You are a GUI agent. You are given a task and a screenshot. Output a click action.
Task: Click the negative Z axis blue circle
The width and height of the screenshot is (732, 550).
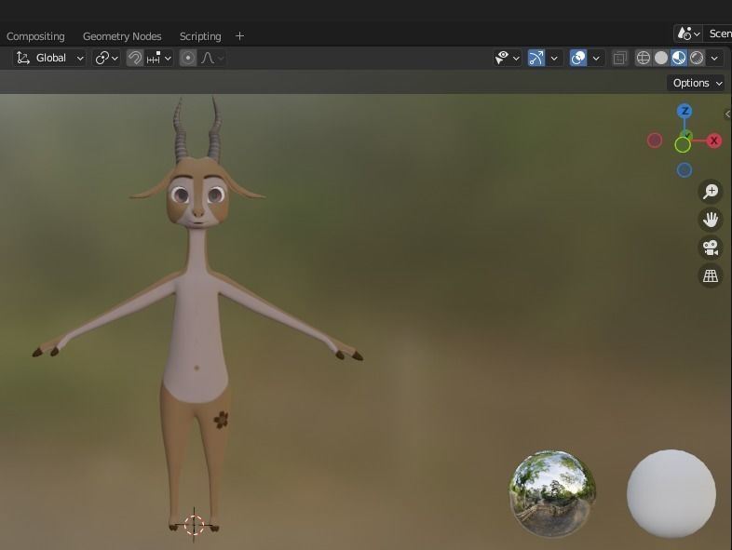point(684,169)
